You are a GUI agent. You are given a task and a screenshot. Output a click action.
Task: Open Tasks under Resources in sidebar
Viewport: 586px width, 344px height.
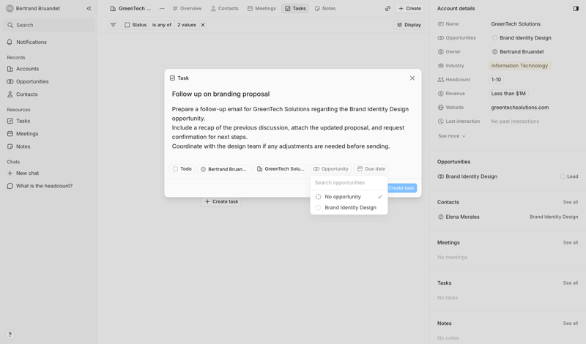(x=19, y=121)
